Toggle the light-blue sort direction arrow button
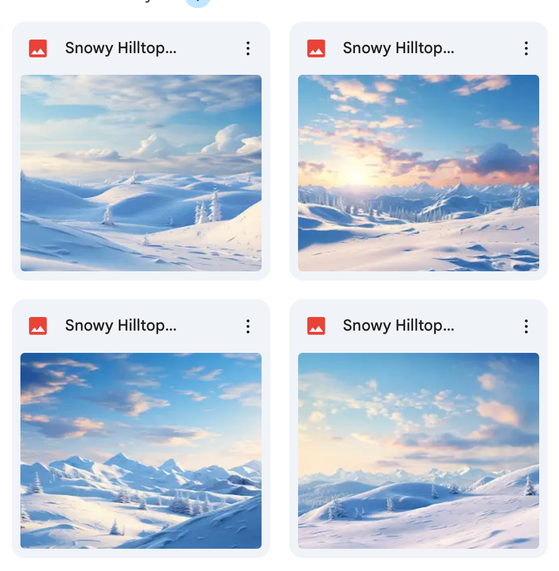 [x=197, y=3]
